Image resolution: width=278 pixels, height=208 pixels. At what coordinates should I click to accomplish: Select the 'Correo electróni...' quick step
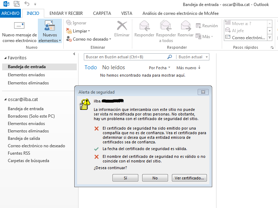245,37
